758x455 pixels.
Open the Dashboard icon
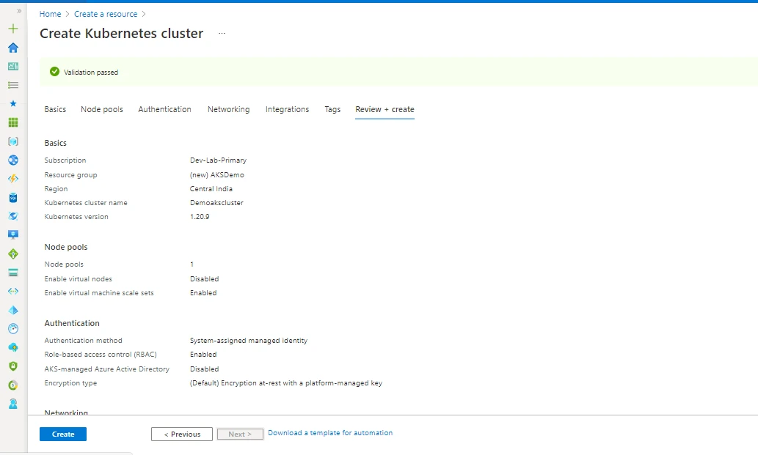coord(12,66)
